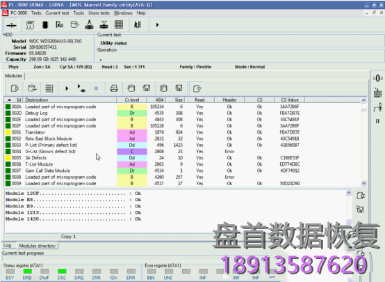
Task: Select the 0035 SA Defects row
Action: pos(182,158)
